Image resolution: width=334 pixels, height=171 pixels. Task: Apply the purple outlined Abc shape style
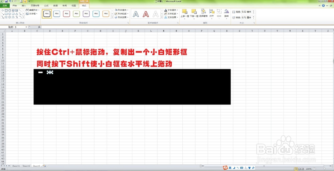(86, 14)
